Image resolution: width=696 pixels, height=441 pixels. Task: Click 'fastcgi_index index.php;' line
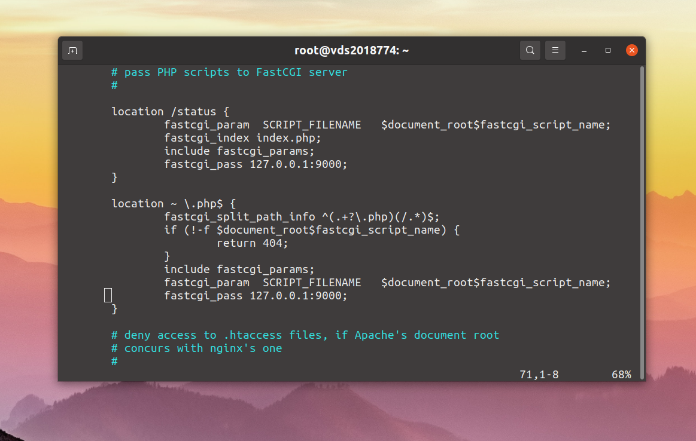point(242,138)
